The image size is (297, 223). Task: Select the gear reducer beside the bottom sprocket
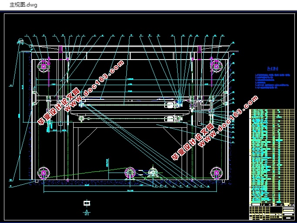tap(153, 173)
